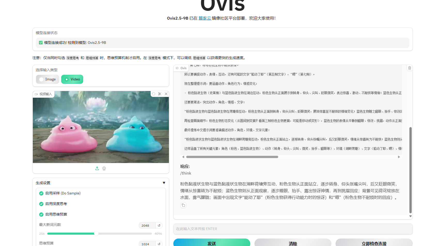Click the 立即检查连接 button
Screen dimensions: 428x246
click(374, 243)
